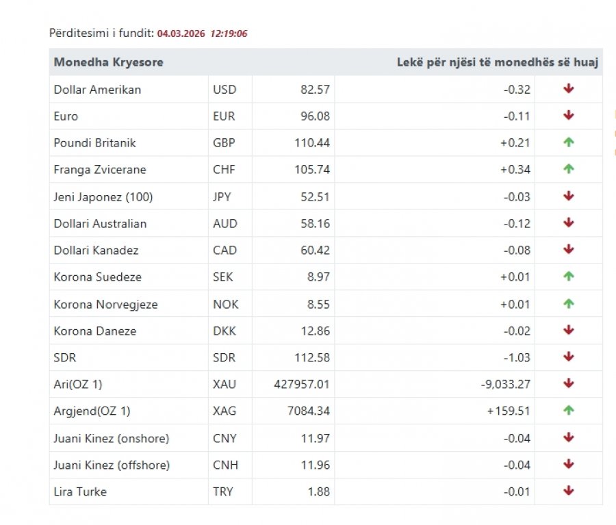Click the red down arrow for Ari XAU
Image resolution: width=616 pixels, height=525 pixels.
(x=569, y=383)
